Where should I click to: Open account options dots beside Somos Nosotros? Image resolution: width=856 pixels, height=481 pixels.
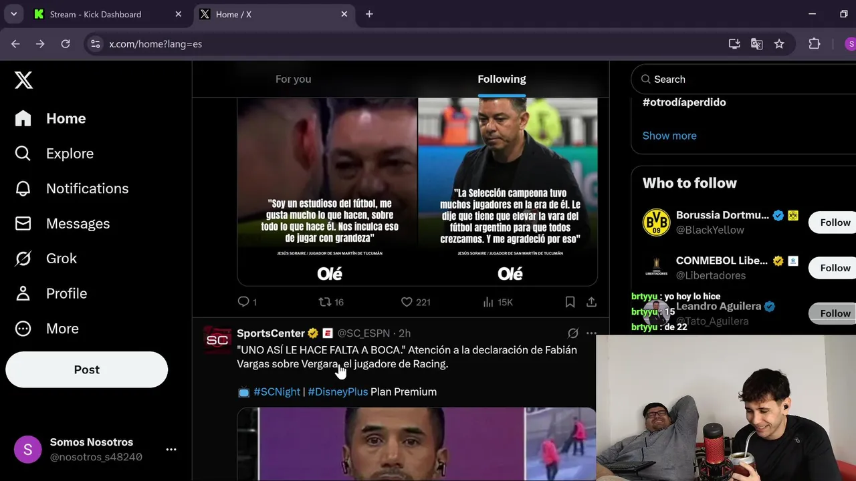tap(171, 450)
